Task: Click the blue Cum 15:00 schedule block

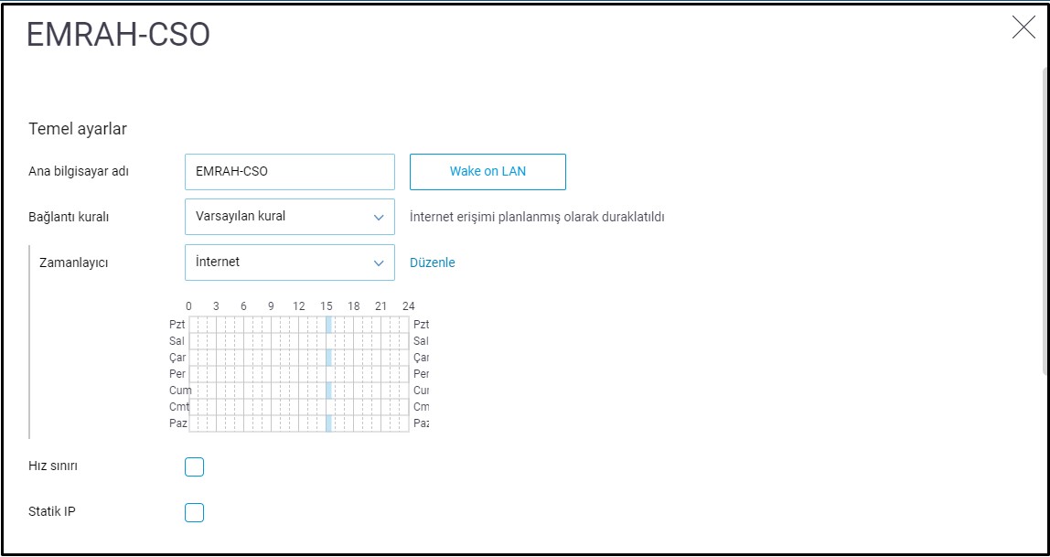Action: (328, 391)
